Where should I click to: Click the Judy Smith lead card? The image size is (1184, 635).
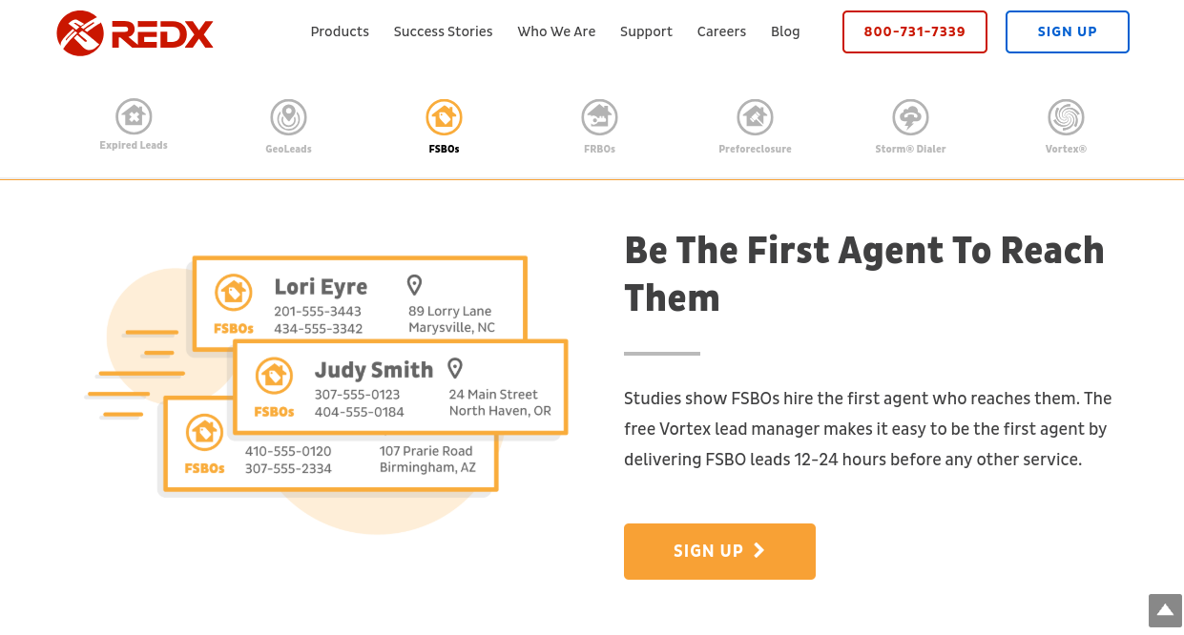(x=401, y=387)
